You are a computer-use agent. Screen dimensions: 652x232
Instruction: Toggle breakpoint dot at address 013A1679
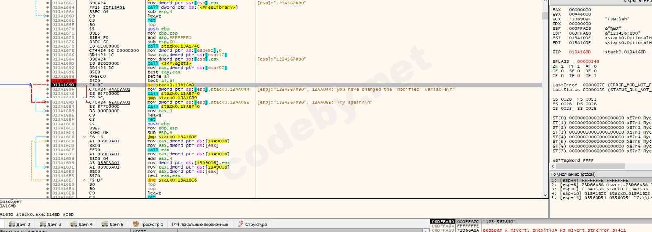(48, 46)
